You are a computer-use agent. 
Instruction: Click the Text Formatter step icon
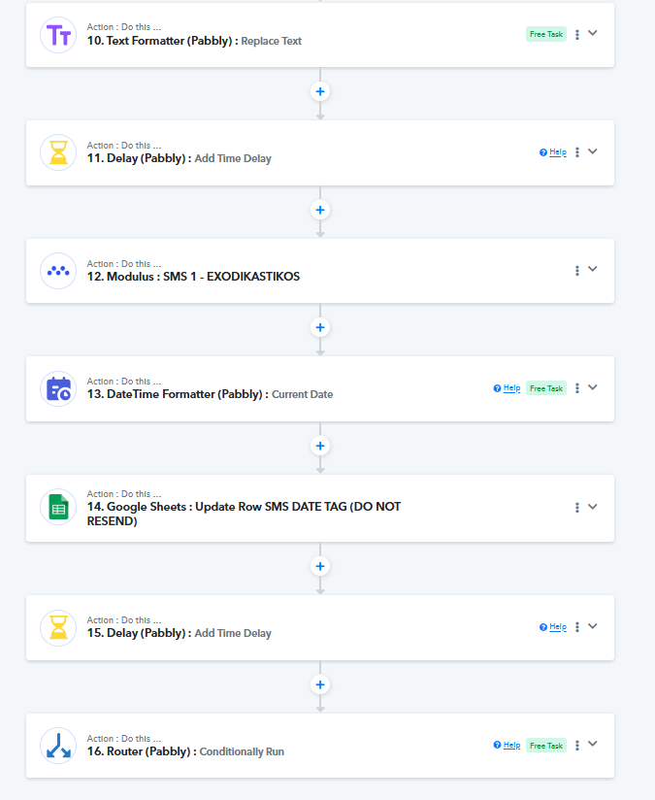pyautogui.click(x=58, y=35)
